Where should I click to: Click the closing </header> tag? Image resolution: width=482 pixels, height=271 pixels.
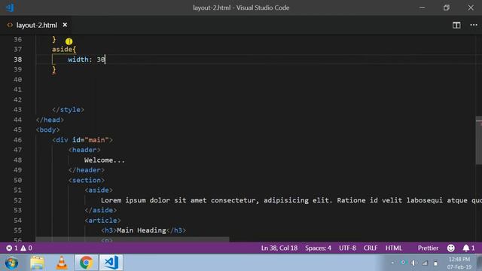click(x=87, y=170)
